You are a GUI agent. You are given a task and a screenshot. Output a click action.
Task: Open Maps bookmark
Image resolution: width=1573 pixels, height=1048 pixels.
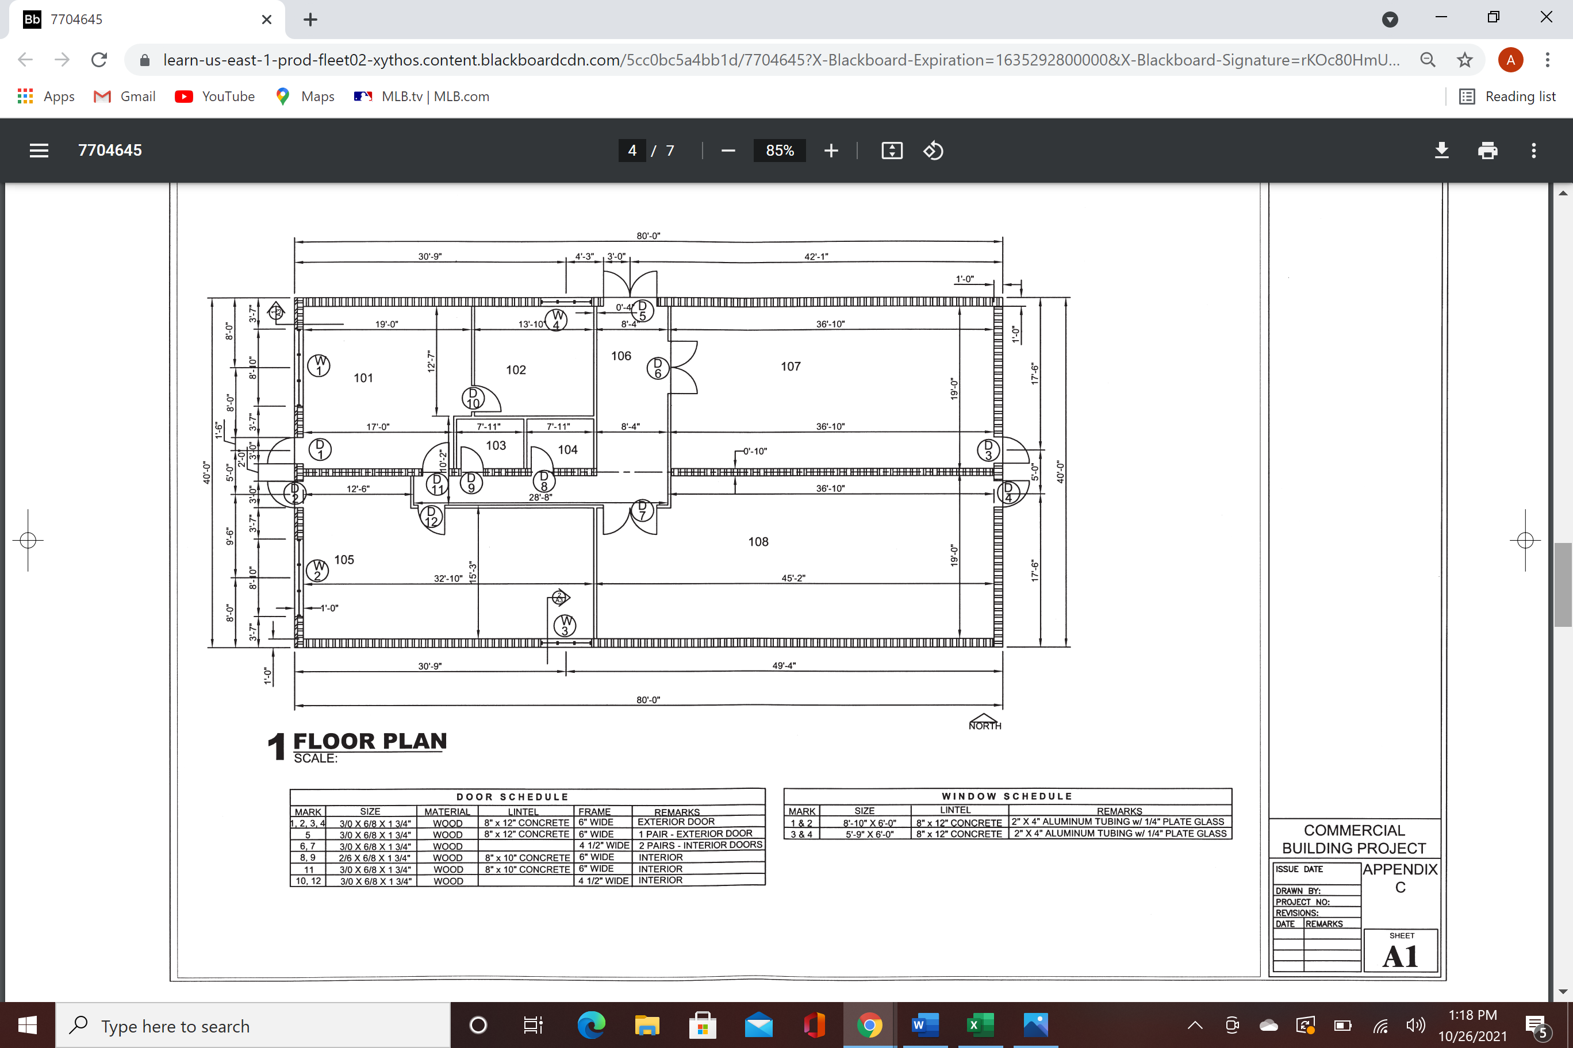click(x=305, y=97)
